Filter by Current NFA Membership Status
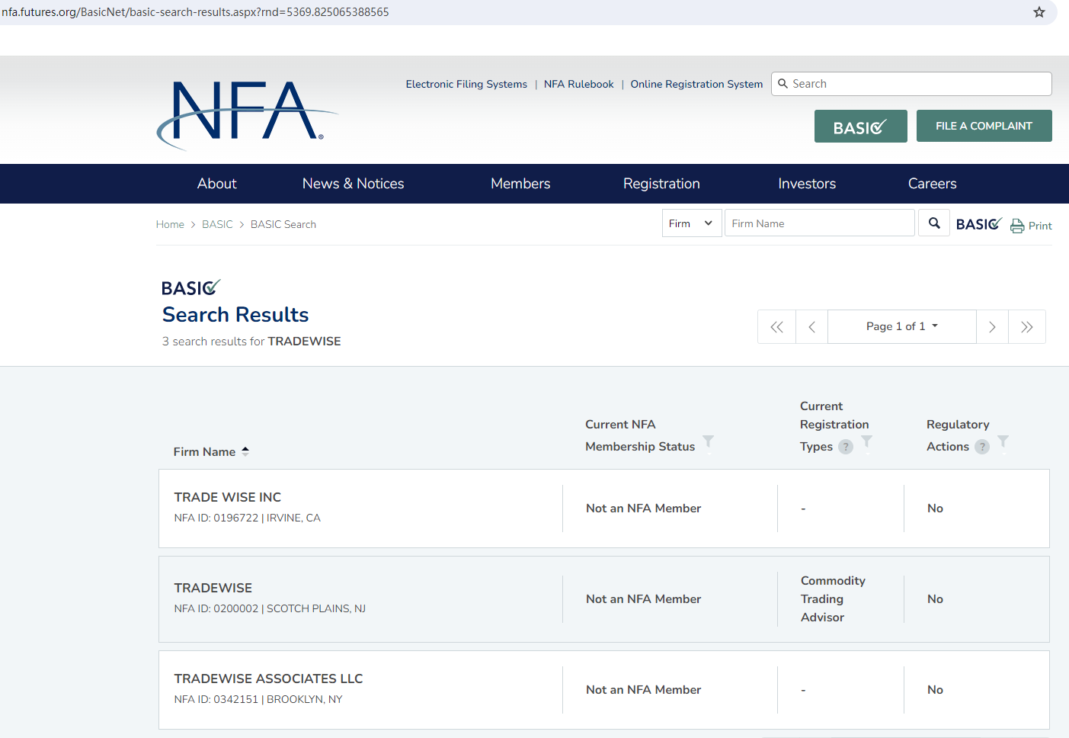Viewport: 1069px width, 738px height. pos(708,442)
